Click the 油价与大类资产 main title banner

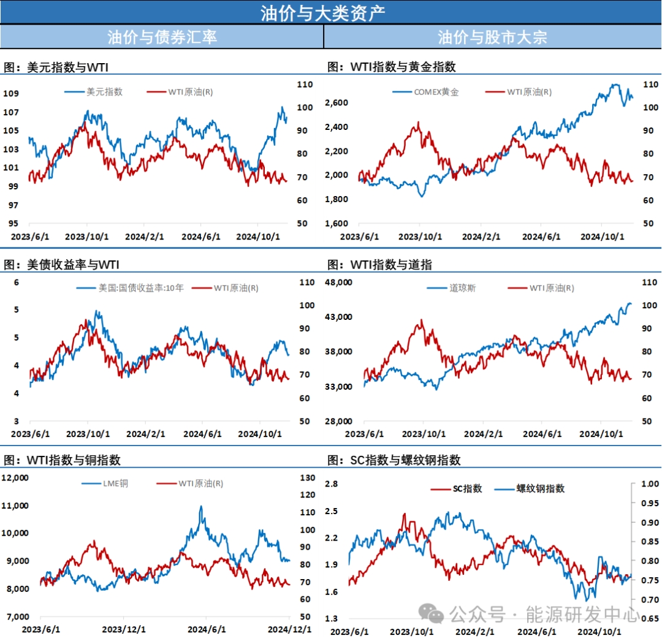click(331, 12)
